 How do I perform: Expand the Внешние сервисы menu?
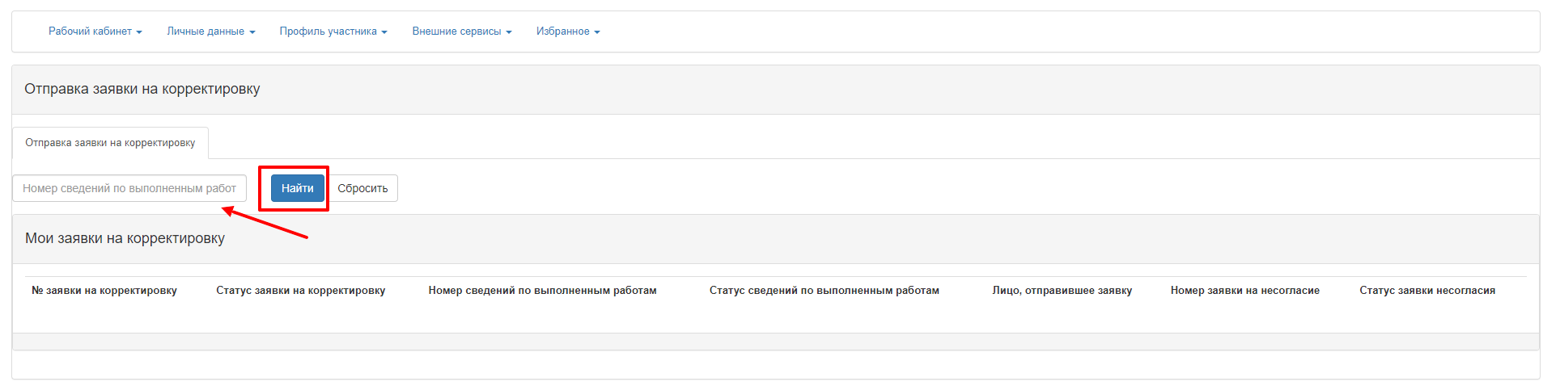point(462,31)
